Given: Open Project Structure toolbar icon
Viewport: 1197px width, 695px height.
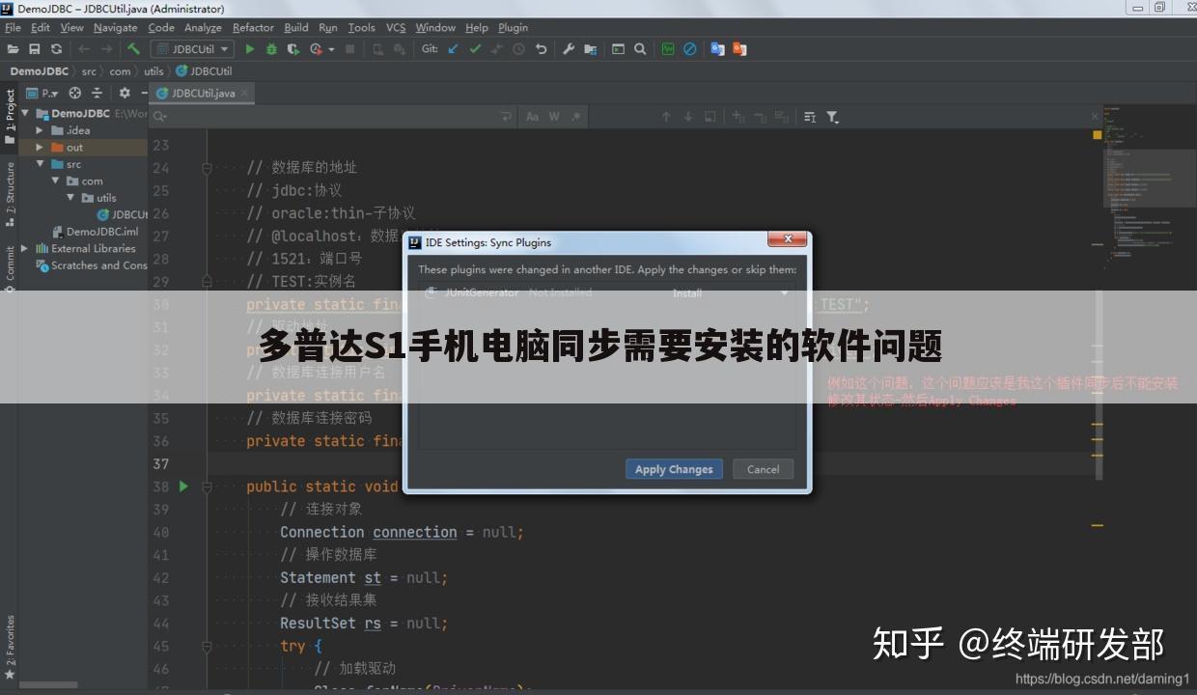Looking at the screenshot, I should (x=590, y=49).
